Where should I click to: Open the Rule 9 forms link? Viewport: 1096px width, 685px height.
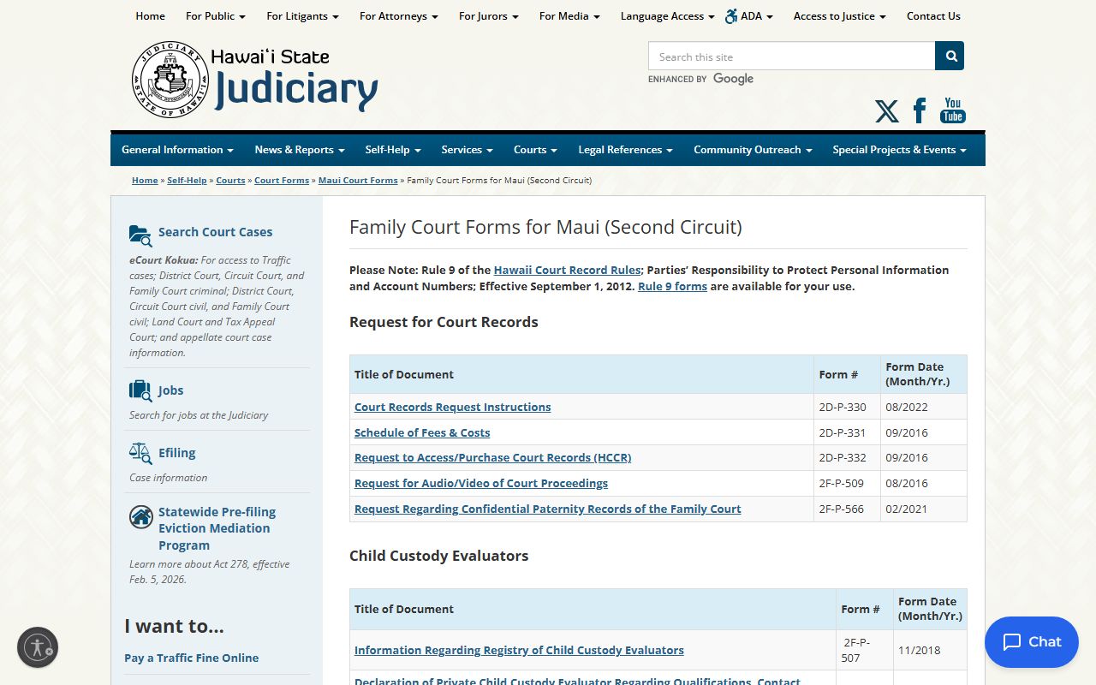pos(672,286)
